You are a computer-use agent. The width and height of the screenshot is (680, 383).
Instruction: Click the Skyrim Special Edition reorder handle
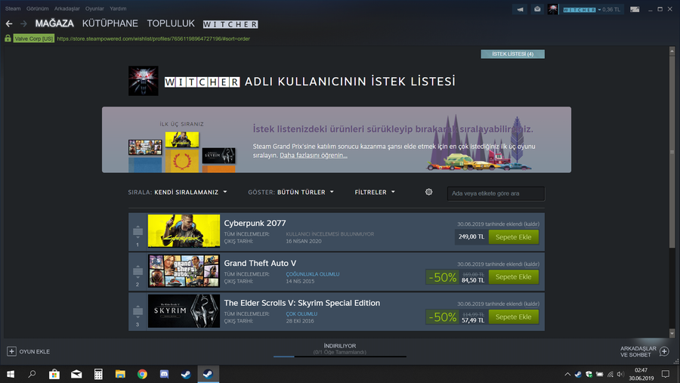pos(138,311)
